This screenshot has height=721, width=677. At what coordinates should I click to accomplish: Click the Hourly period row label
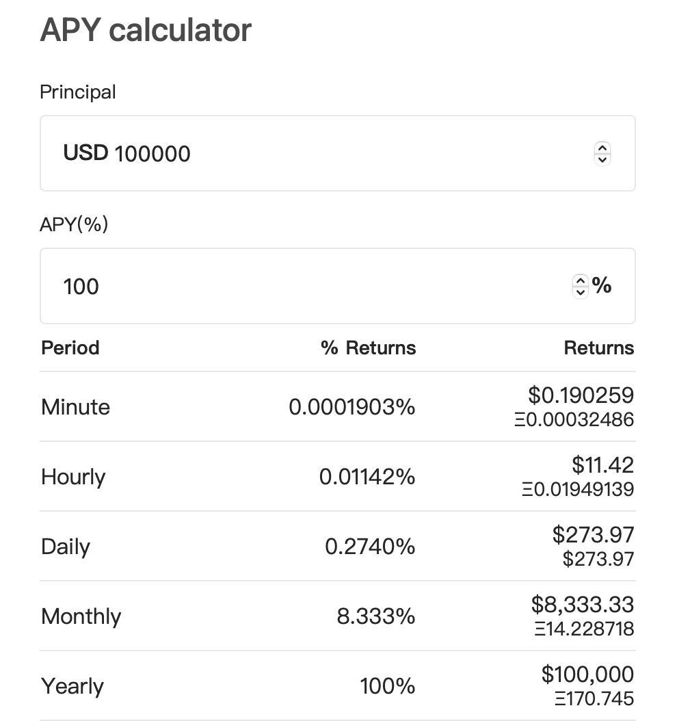[x=73, y=477]
